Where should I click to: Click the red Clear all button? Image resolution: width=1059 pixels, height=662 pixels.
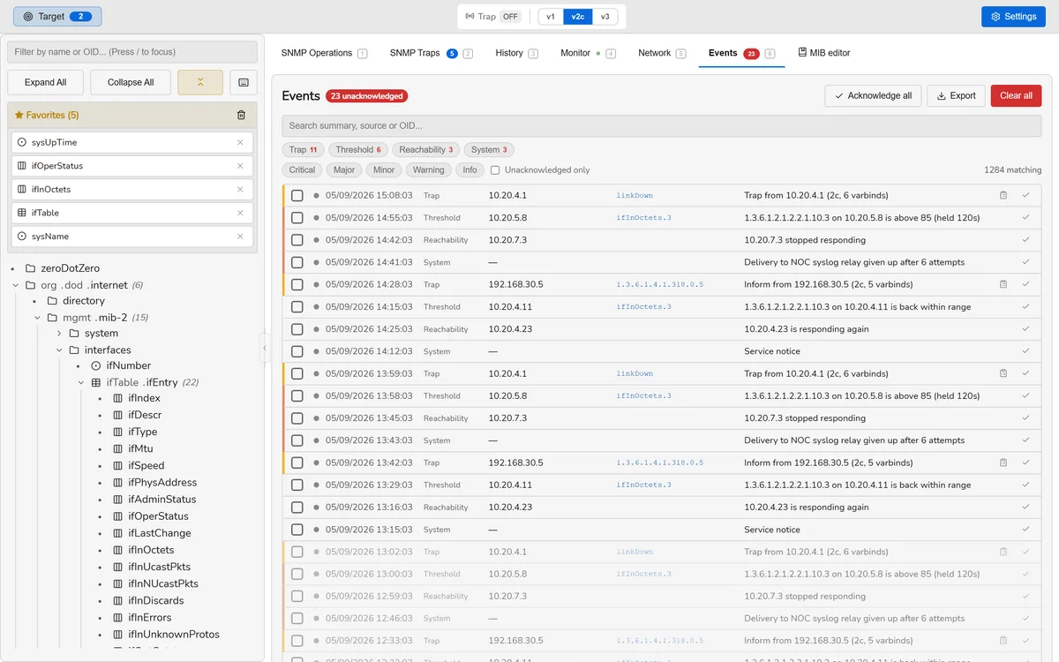click(x=1016, y=95)
